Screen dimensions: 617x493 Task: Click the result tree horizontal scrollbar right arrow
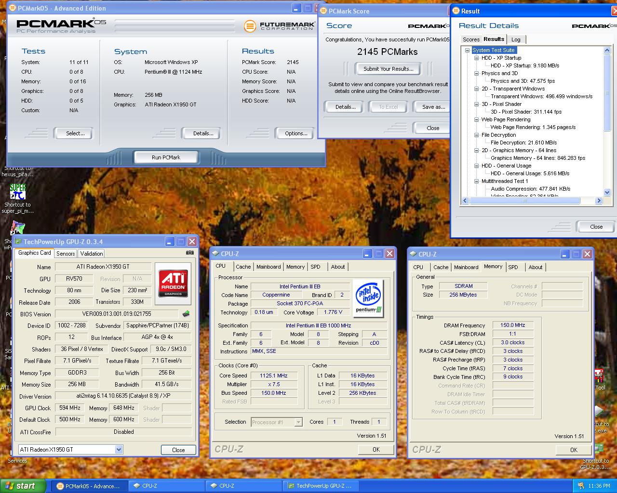599,201
